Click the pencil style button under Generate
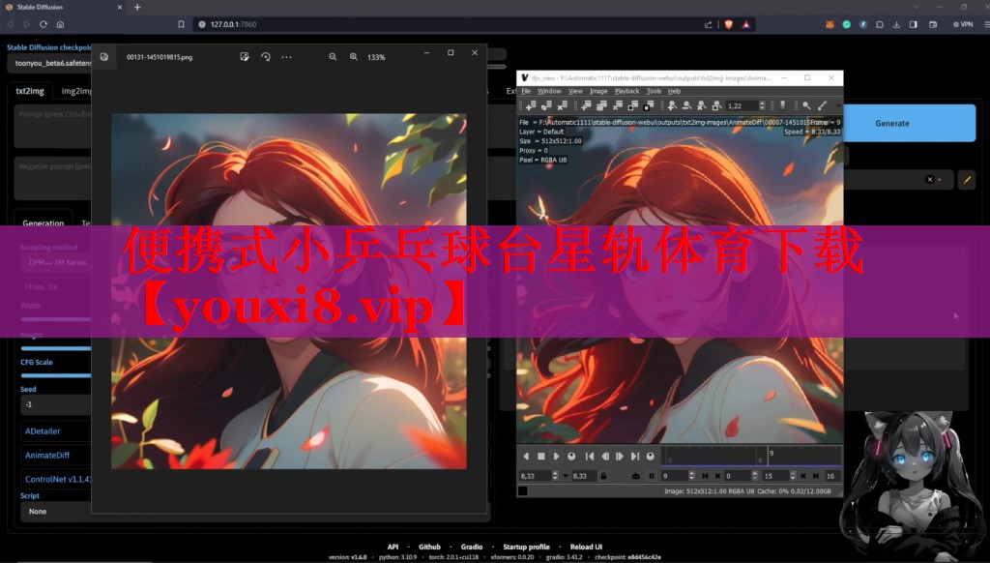The image size is (990, 563). tap(967, 180)
